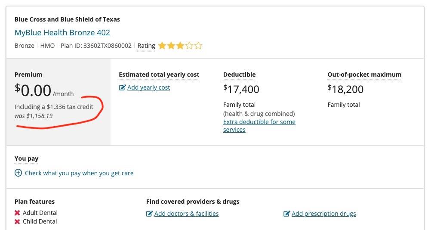This screenshot has width=428, height=230.
Task: Click the red X icon beside Adult Dental
Action: click(x=18, y=213)
